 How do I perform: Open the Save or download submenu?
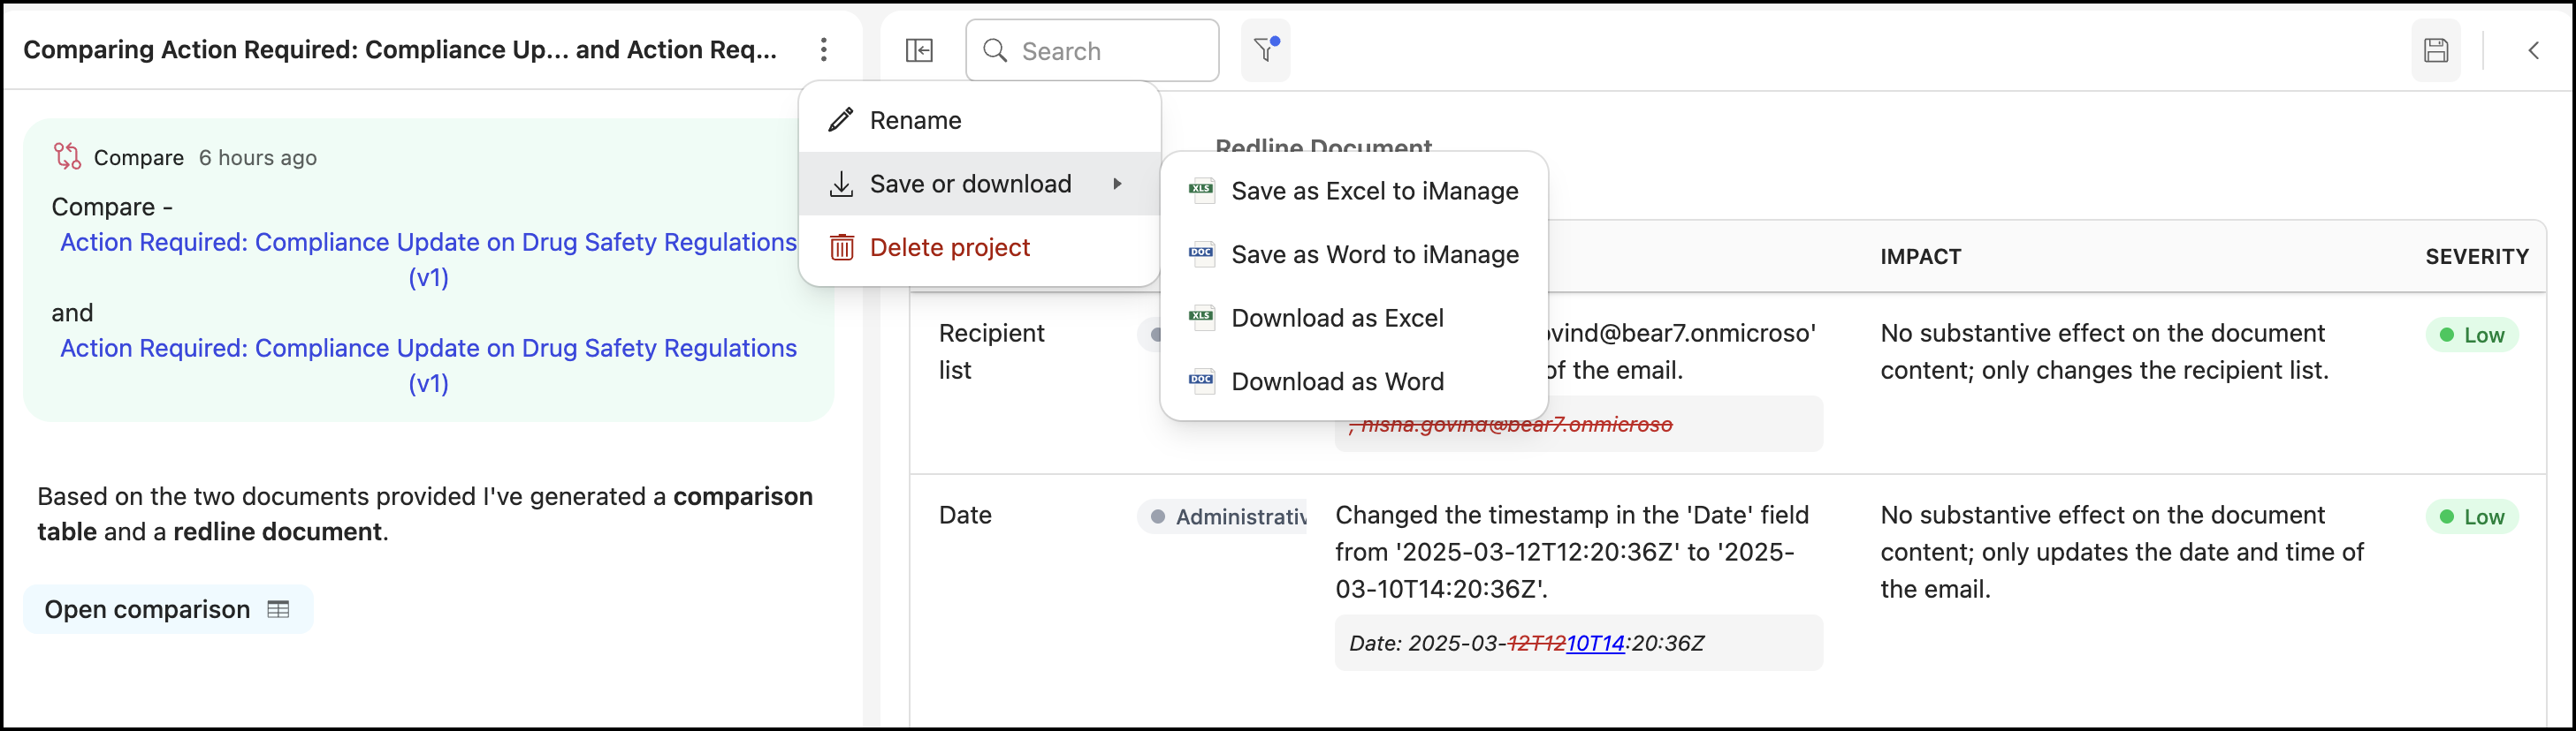979,184
